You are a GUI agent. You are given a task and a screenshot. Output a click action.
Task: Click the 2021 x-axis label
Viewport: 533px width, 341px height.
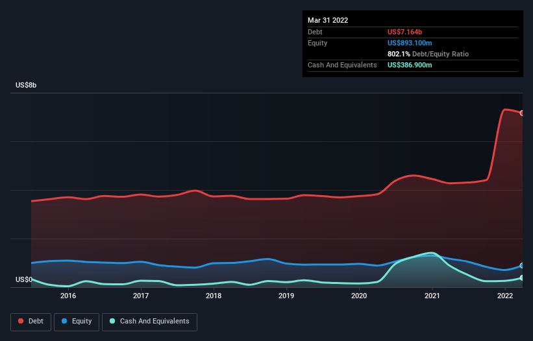[432, 296]
